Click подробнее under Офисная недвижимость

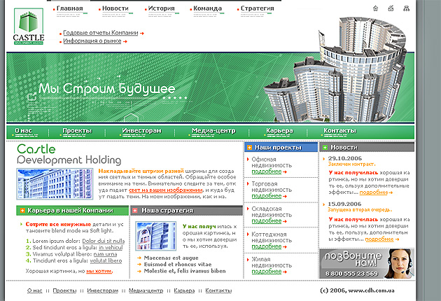coord(267,171)
